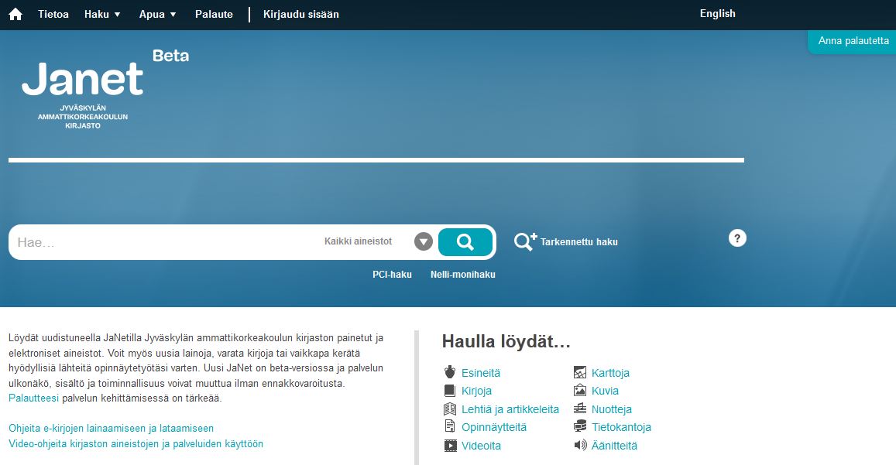Expand the Haku menu
The width and height of the screenshot is (896, 465).
click(102, 14)
